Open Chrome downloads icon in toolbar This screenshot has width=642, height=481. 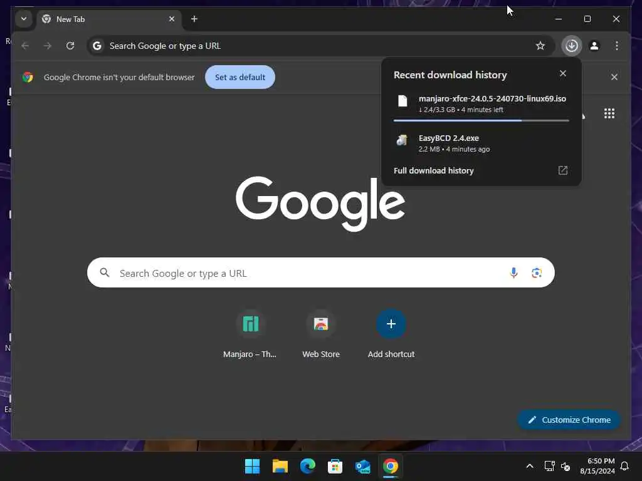tap(572, 45)
